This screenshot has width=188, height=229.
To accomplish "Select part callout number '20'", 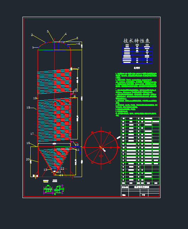I will pos(28,159).
